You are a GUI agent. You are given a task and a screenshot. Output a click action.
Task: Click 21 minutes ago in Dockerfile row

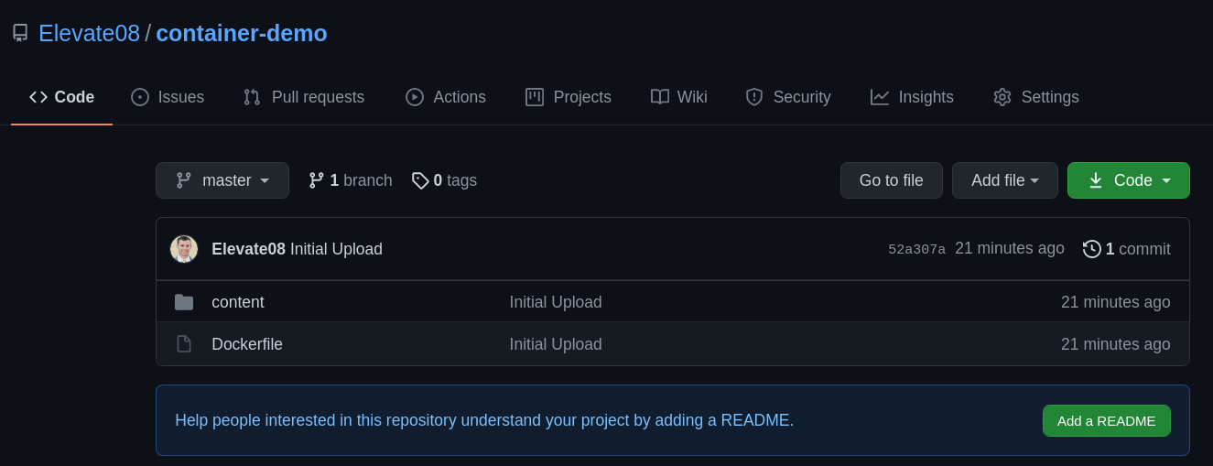1115,344
